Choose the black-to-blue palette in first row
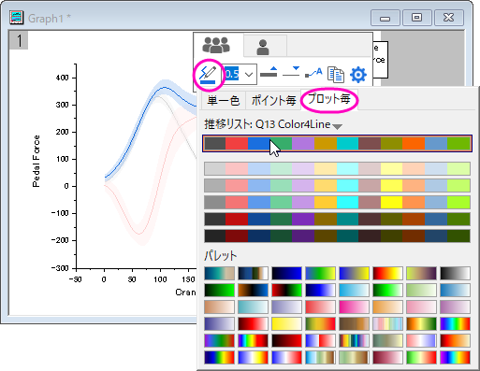 coord(286,273)
